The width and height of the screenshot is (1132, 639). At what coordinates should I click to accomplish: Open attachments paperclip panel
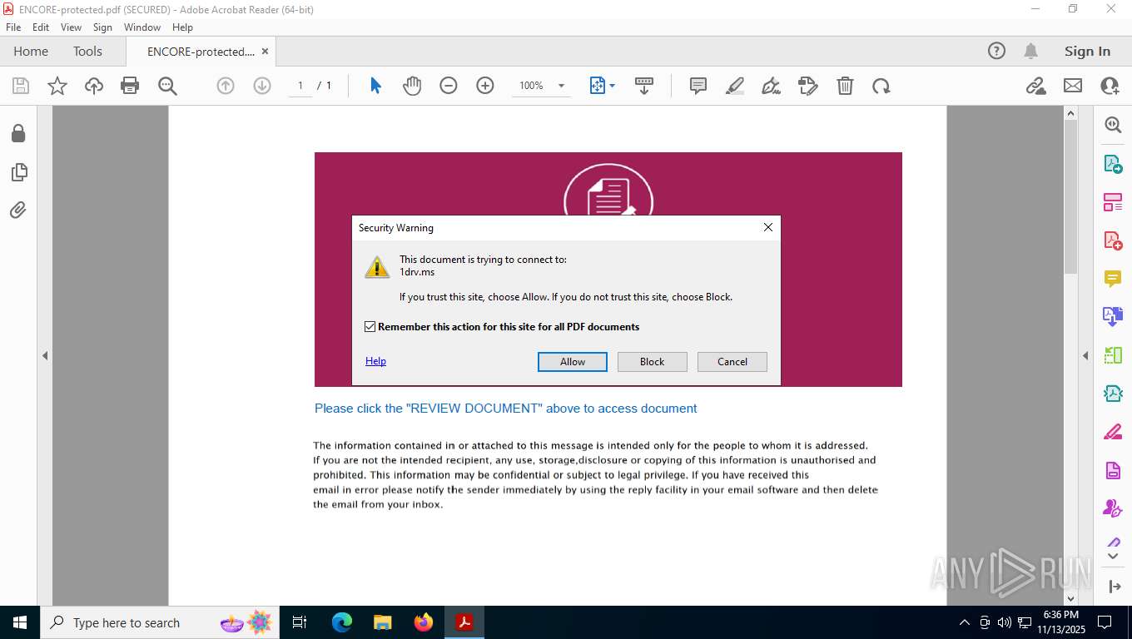click(17, 211)
